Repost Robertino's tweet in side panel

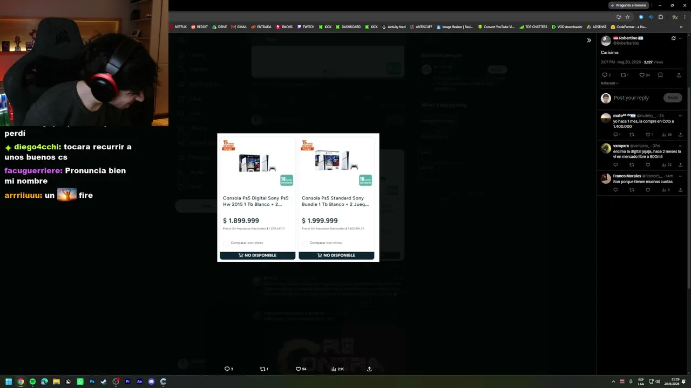tap(624, 75)
